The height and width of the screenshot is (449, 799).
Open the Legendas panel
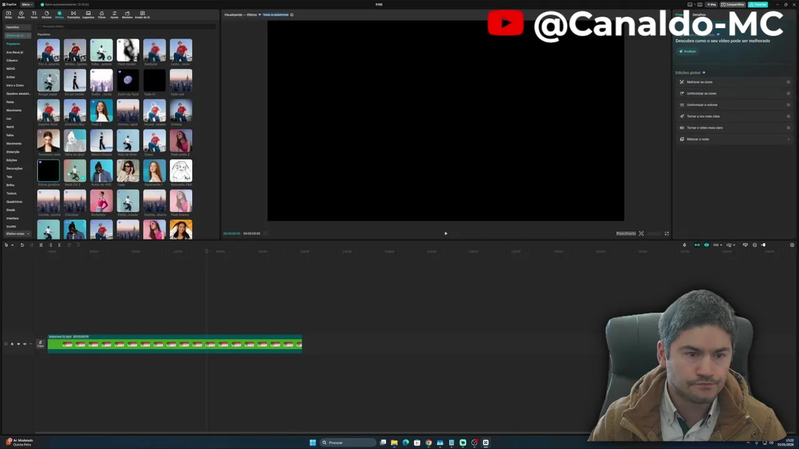tap(88, 14)
